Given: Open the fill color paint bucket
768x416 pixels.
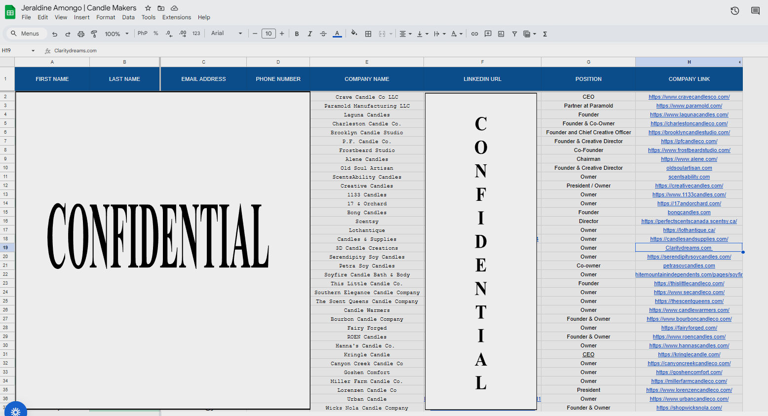Looking at the screenshot, I should point(354,34).
